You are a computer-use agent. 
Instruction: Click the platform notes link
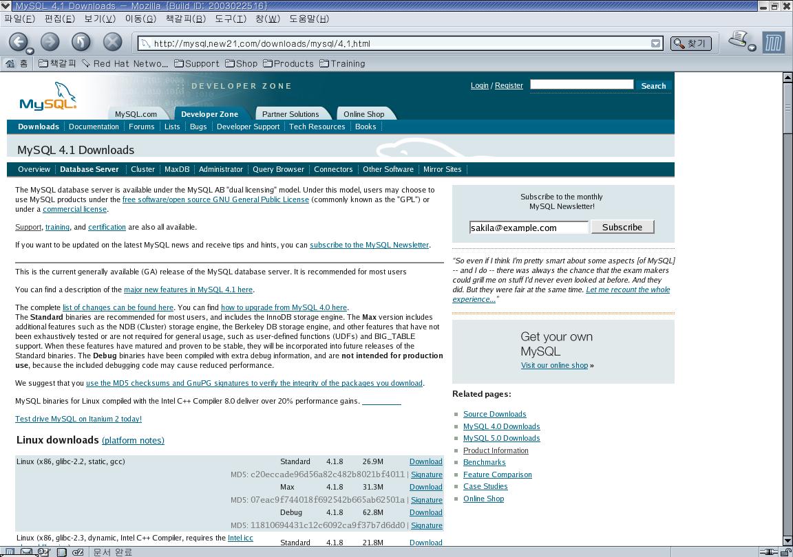pyautogui.click(x=133, y=440)
